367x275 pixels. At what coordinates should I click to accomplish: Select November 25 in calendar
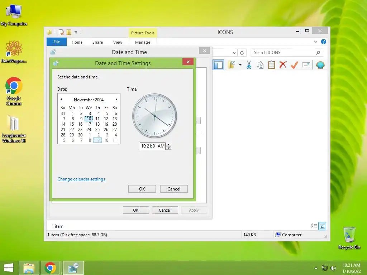[x=97, y=130]
